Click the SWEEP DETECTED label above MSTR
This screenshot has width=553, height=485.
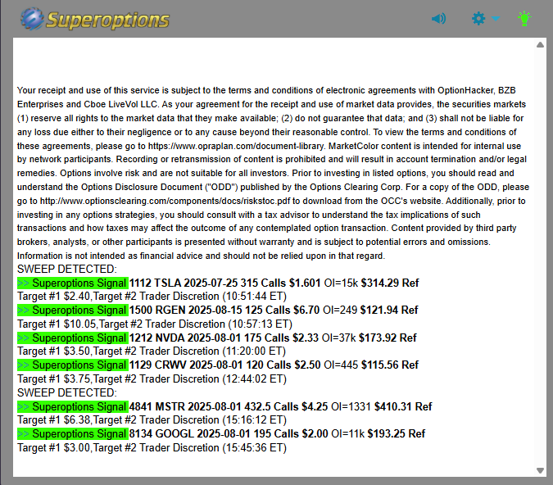(x=67, y=392)
